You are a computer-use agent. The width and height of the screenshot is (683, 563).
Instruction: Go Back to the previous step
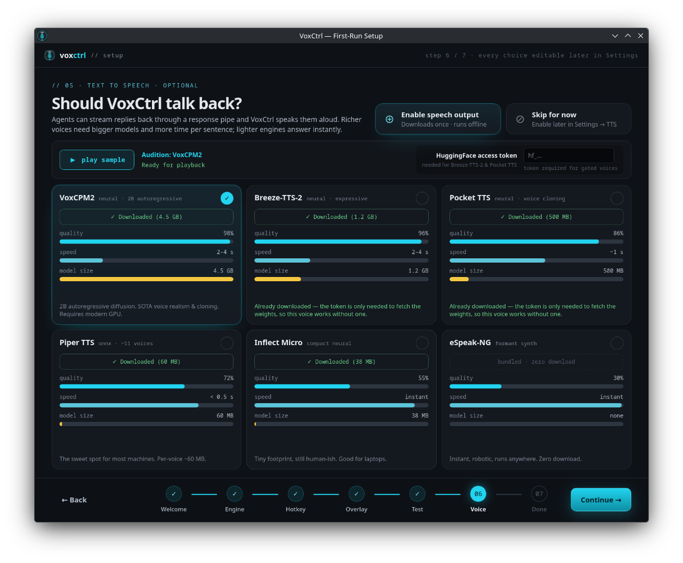[x=74, y=500]
